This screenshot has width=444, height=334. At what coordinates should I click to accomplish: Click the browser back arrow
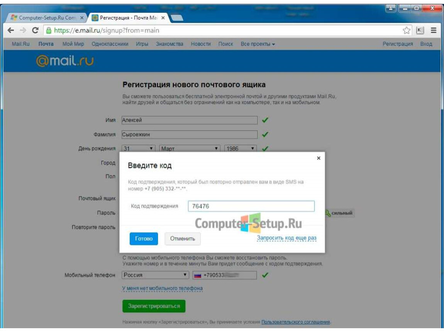pos(11,30)
